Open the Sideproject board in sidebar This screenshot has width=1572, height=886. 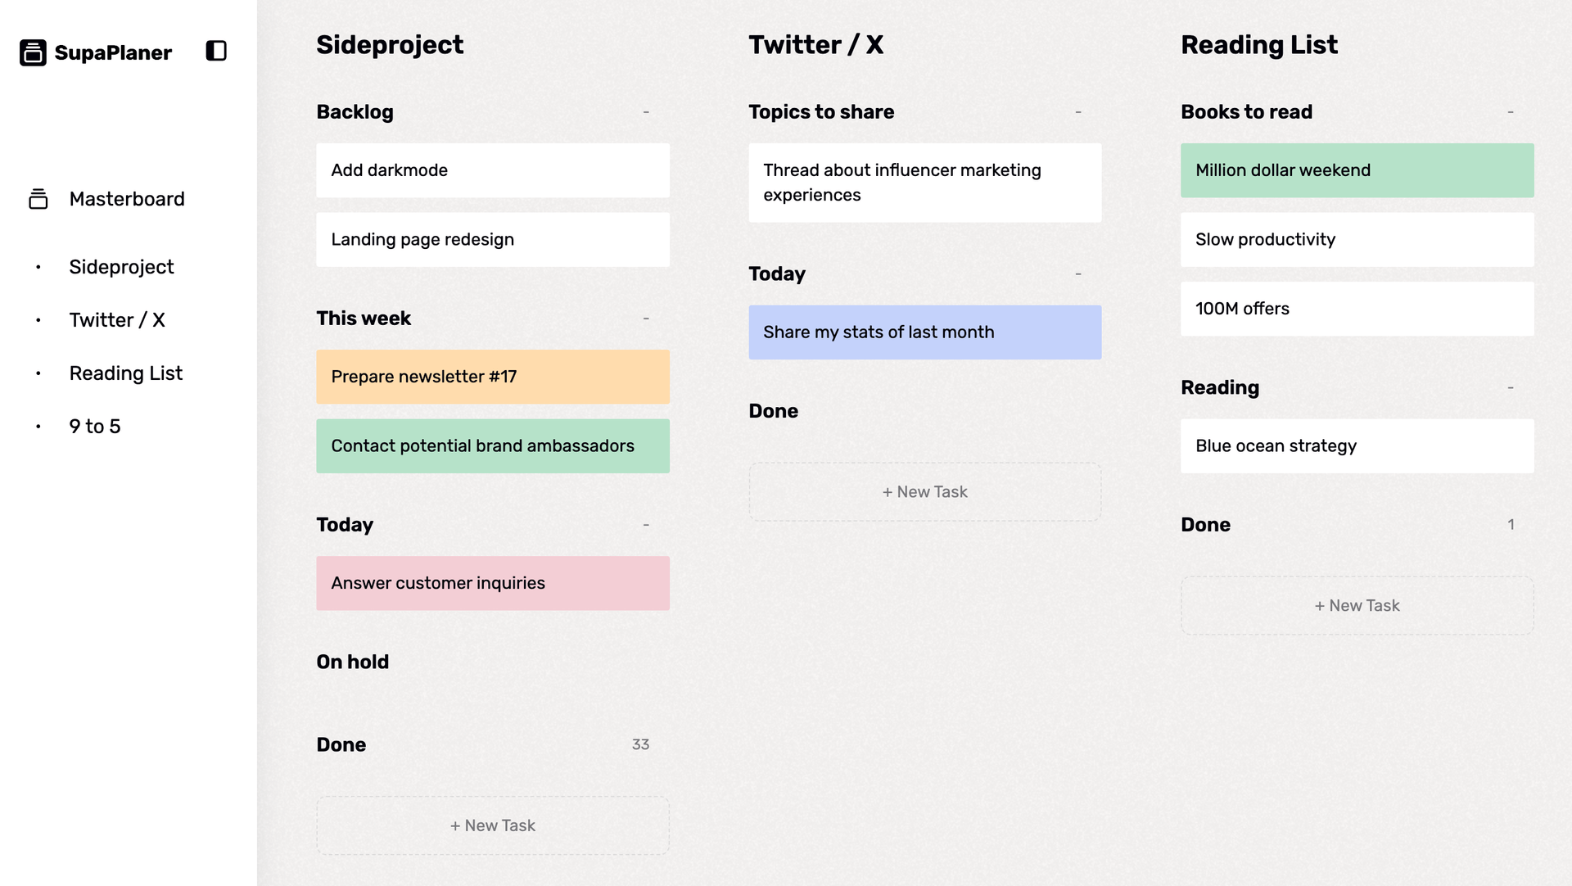[121, 267]
